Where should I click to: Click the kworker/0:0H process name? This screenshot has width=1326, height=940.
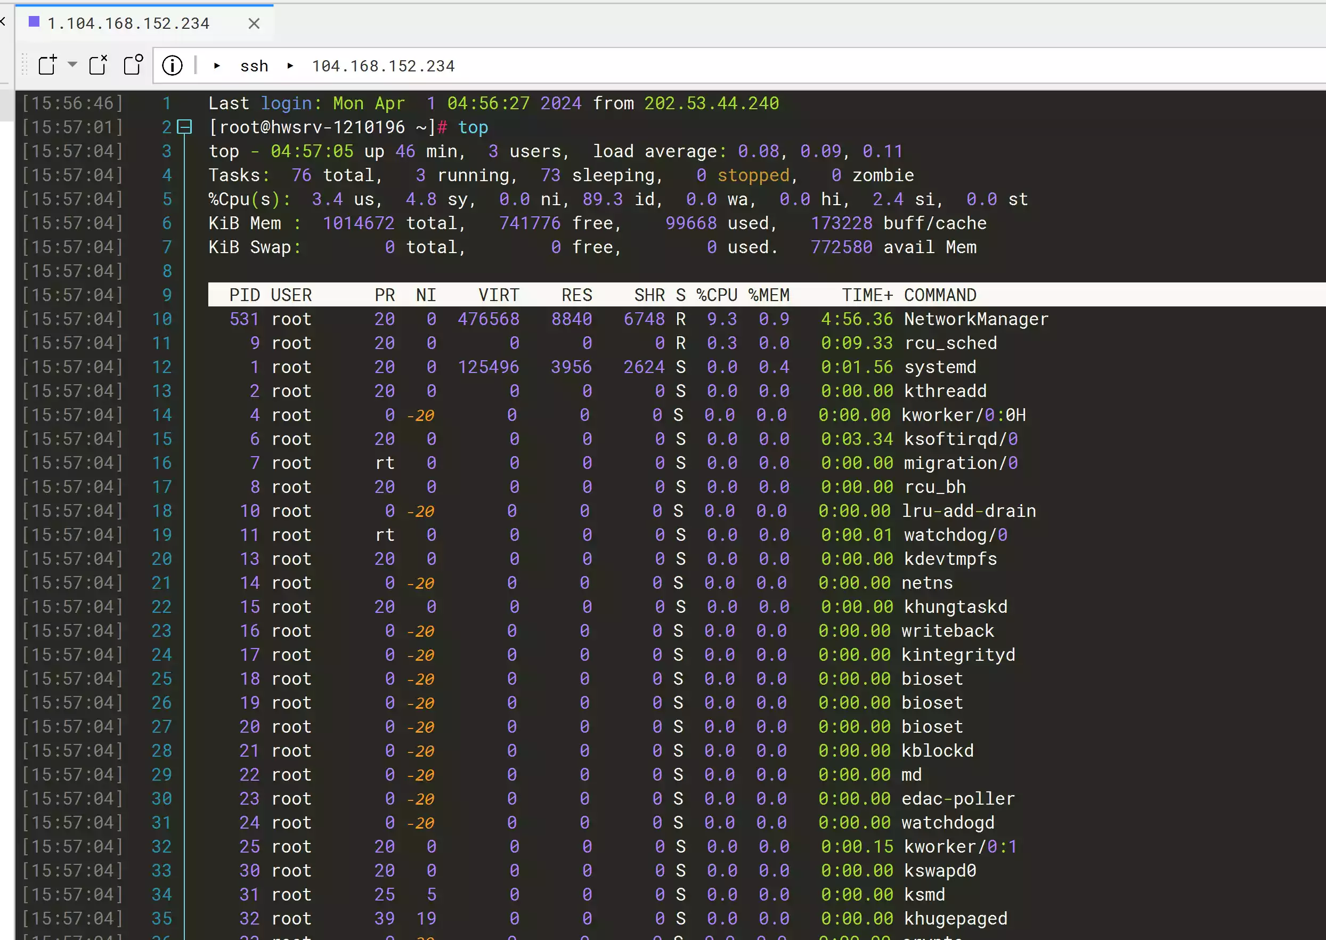pyautogui.click(x=963, y=415)
